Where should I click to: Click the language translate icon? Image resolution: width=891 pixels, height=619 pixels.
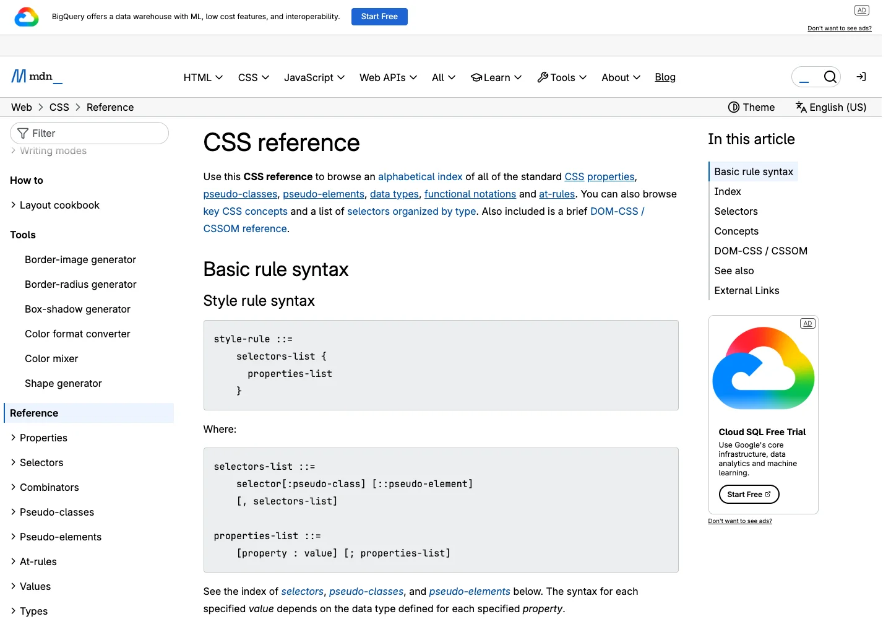pyautogui.click(x=801, y=107)
